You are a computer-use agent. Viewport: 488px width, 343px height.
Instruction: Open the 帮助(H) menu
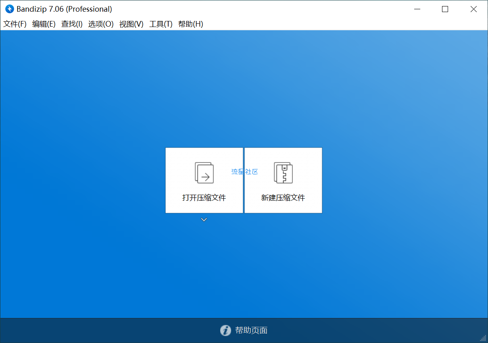click(191, 24)
